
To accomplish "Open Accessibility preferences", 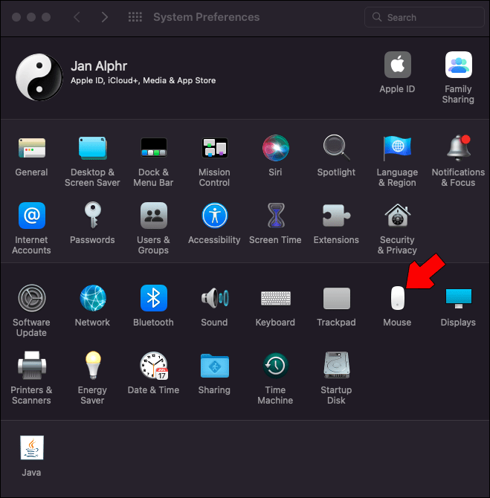I will (214, 216).
